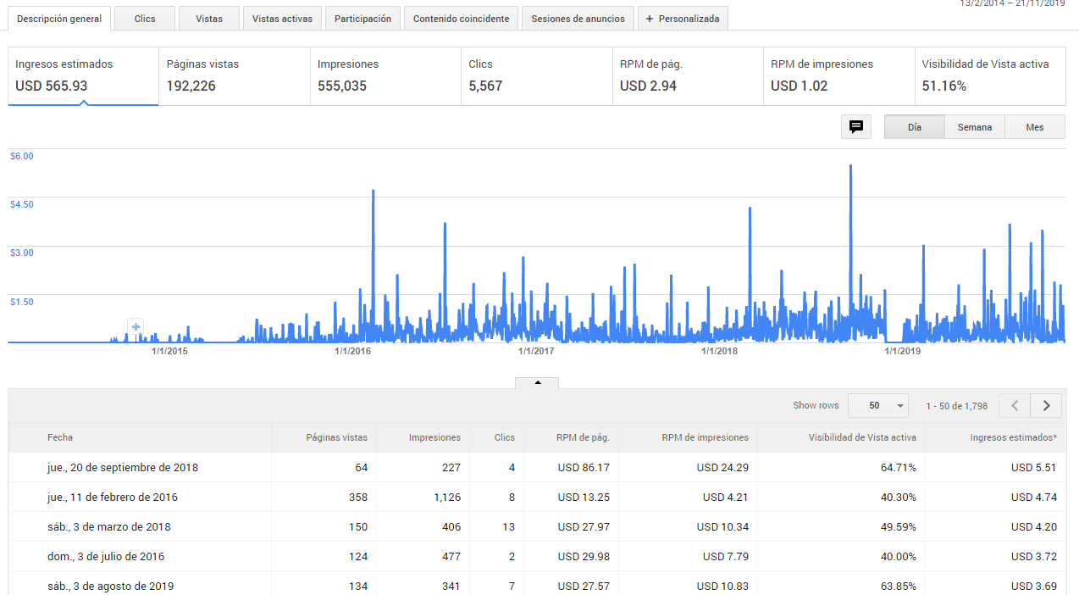
Task: Click the USD 7.79 impression RPM cell
Action: 726,556
